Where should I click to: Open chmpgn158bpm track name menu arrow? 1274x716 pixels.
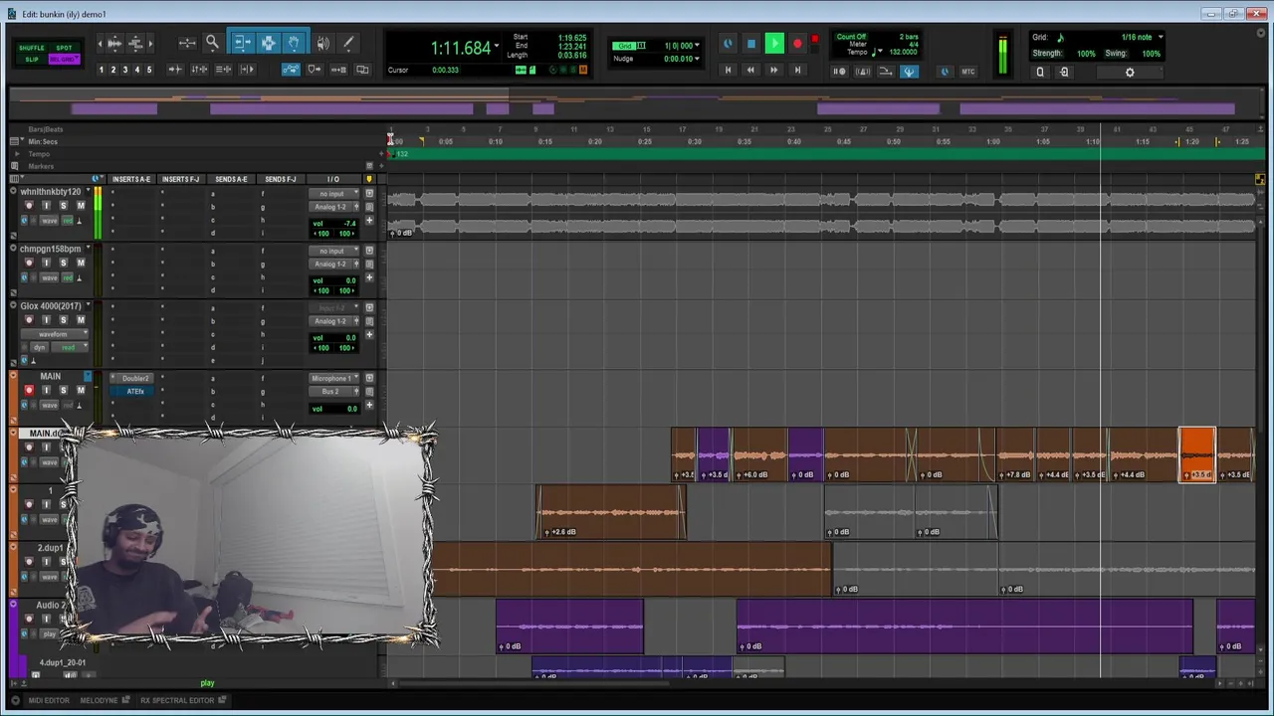(89, 249)
